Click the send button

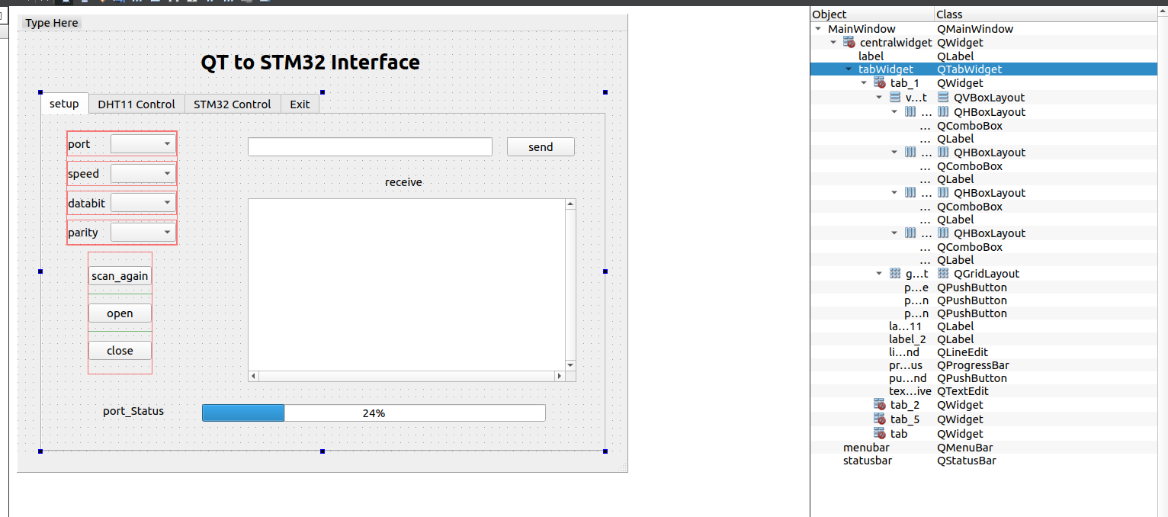click(x=541, y=146)
